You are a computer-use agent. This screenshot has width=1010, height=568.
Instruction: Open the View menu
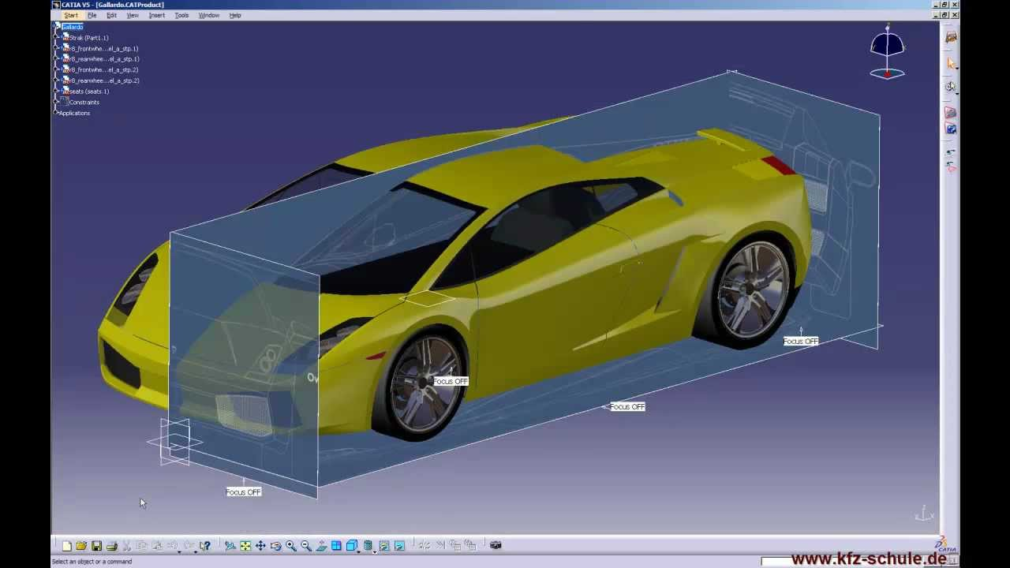133,15
